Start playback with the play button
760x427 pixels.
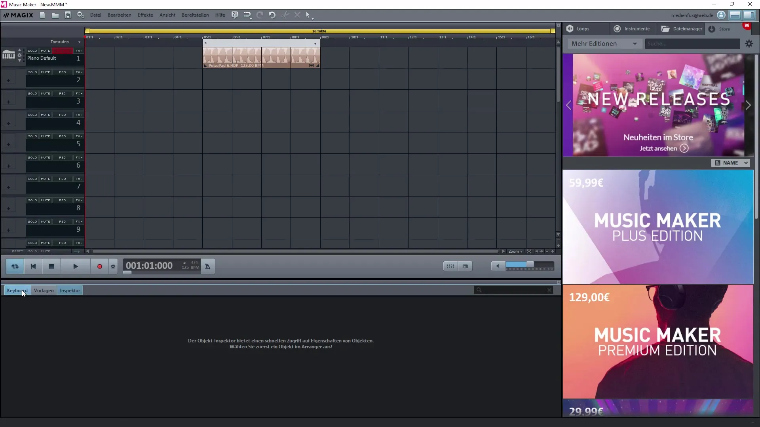76,266
